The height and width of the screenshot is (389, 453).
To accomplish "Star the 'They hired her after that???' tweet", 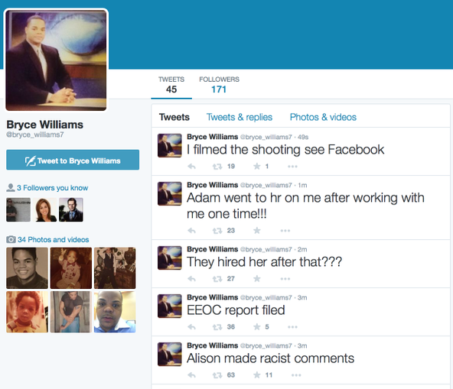I will (x=257, y=278).
